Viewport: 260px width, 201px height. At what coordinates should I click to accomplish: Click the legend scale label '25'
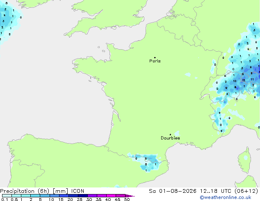pyautogui.click(x=80, y=199)
